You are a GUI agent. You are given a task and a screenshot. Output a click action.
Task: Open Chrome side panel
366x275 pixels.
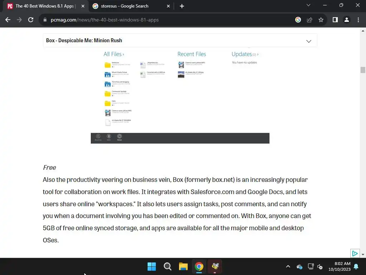pyautogui.click(x=335, y=20)
